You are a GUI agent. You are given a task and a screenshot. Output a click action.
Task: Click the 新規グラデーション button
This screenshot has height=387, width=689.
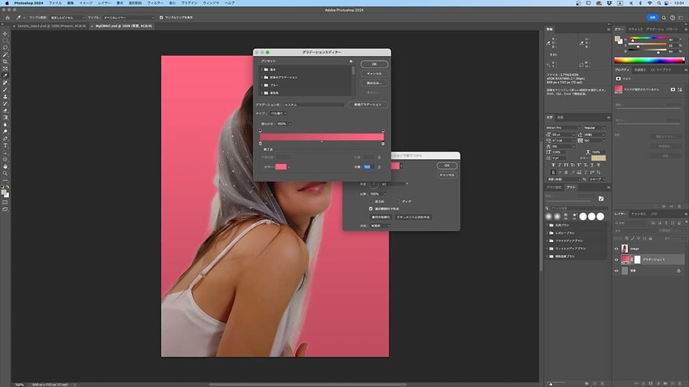pos(367,104)
